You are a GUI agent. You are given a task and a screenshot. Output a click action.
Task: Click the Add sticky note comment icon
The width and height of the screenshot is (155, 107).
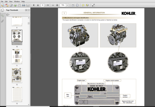[83, 5]
